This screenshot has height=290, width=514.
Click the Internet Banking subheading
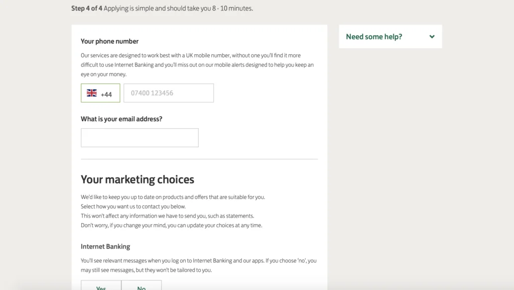pyautogui.click(x=105, y=246)
